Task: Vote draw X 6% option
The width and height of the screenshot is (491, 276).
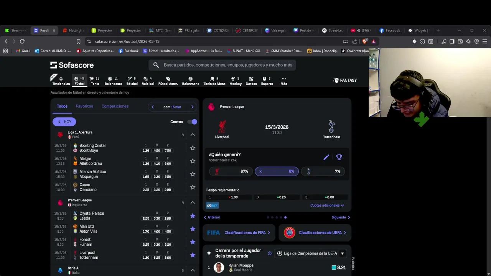Action: (x=277, y=171)
